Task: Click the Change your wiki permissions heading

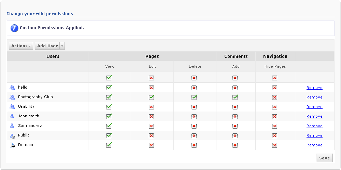Action: tap(40, 14)
